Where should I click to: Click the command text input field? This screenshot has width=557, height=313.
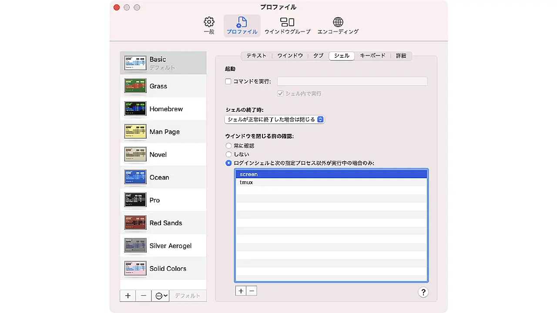pyautogui.click(x=352, y=81)
